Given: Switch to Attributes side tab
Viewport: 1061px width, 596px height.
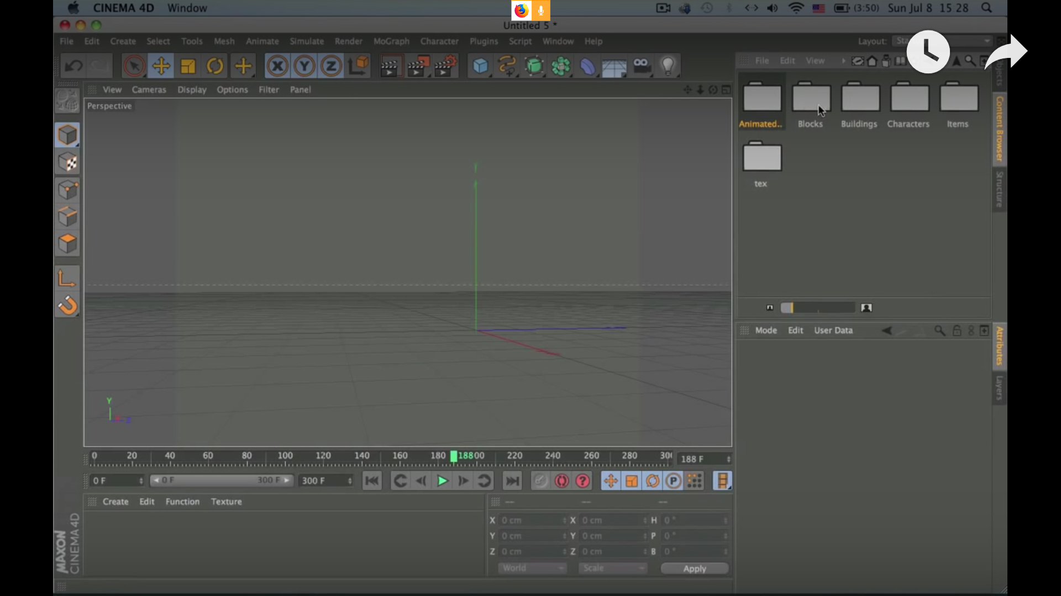Looking at the screenshot, I should (999, 345).
